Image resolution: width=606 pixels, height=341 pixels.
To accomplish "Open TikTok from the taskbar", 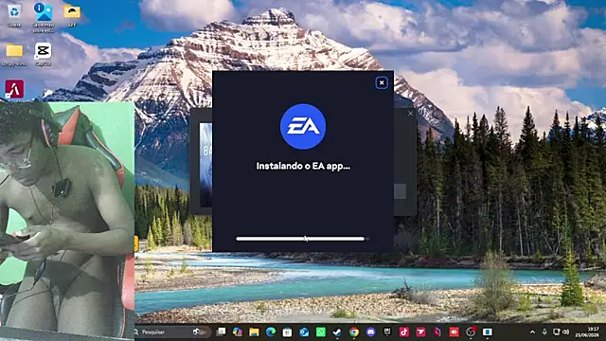I will [404, 332].
